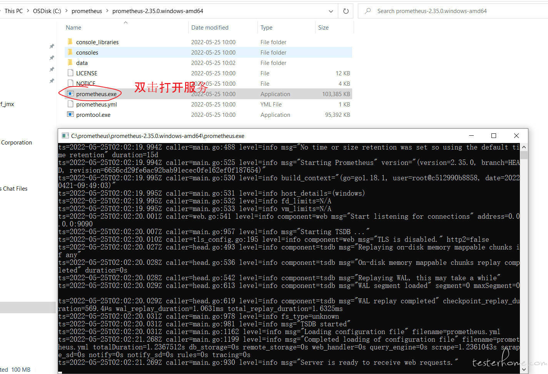Expand the chevron after This PC
Viewport: 548px width, 374px height.
pyautogui.click(x=28, y=11)
